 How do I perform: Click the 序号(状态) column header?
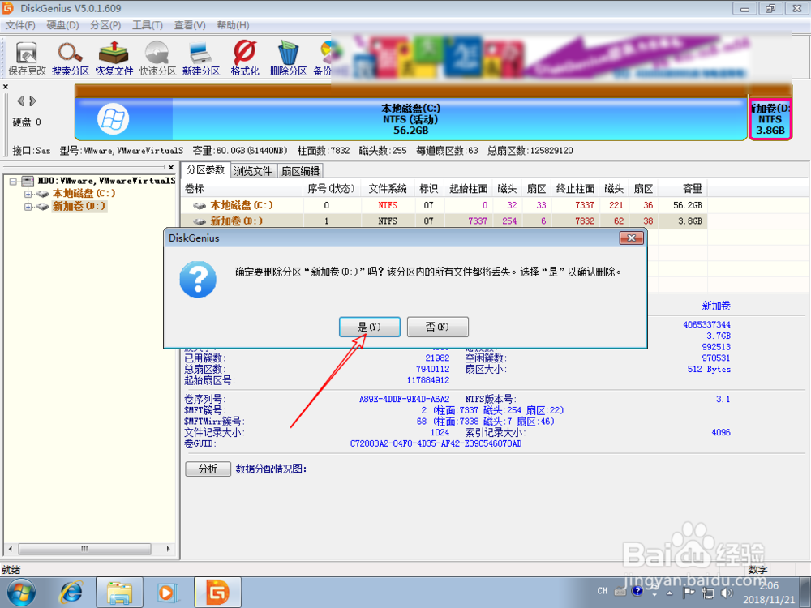(331, 189)
